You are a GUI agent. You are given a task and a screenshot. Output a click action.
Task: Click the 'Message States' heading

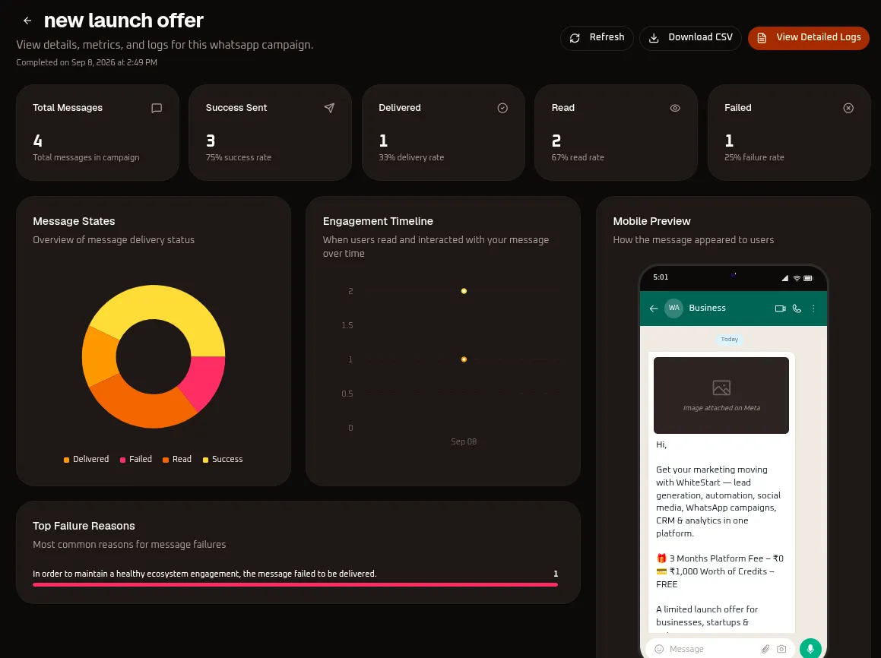click(74, 221)
